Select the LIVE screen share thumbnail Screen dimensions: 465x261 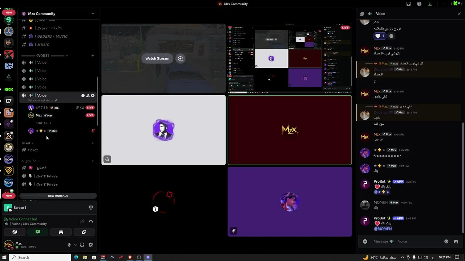tap(290, 59)
